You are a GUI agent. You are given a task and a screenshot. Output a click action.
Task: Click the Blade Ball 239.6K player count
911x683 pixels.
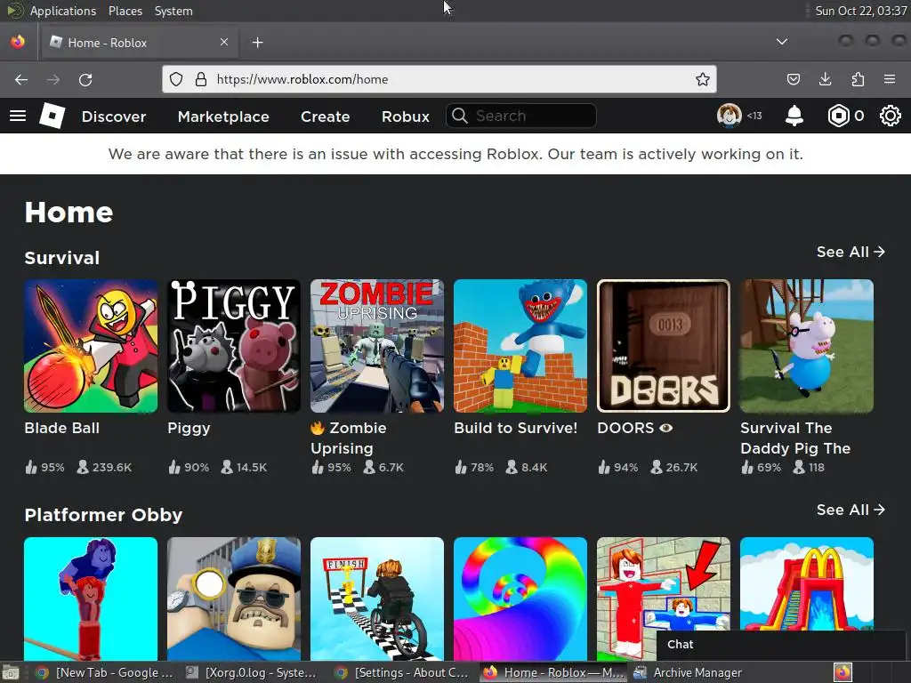click(x=105, y=467)
